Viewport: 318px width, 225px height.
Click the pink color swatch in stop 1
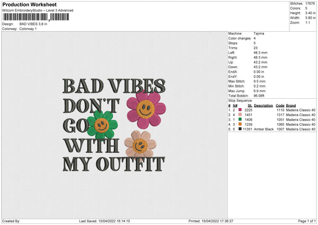[x=240, y=110]
